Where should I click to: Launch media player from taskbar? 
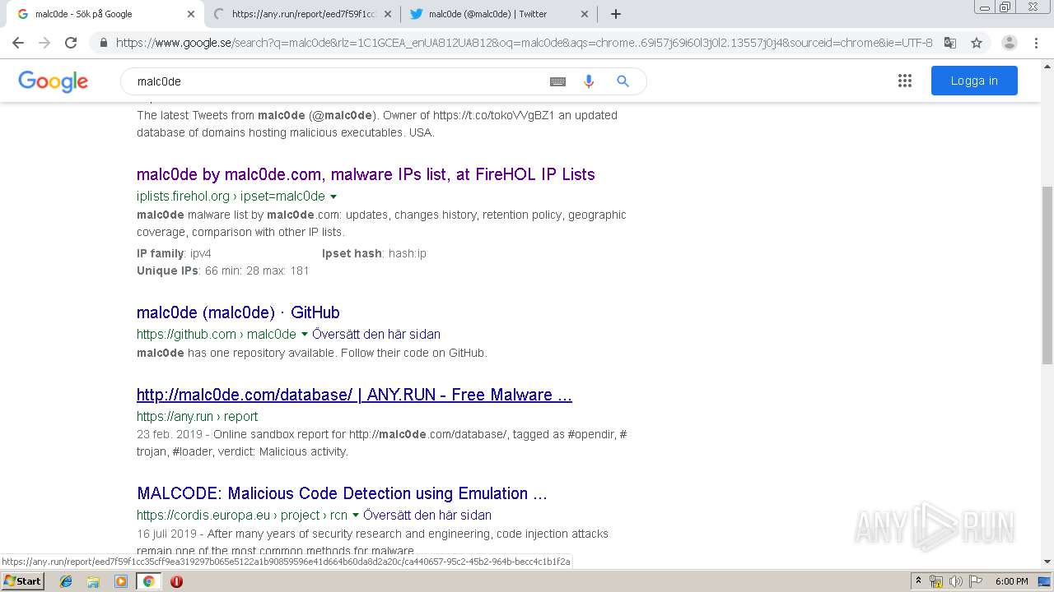121,581
